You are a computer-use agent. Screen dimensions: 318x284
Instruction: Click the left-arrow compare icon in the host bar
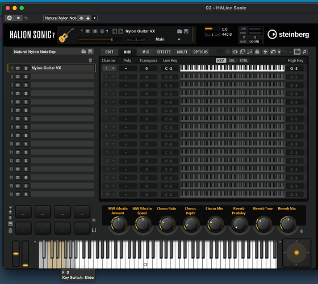point(18,18)
